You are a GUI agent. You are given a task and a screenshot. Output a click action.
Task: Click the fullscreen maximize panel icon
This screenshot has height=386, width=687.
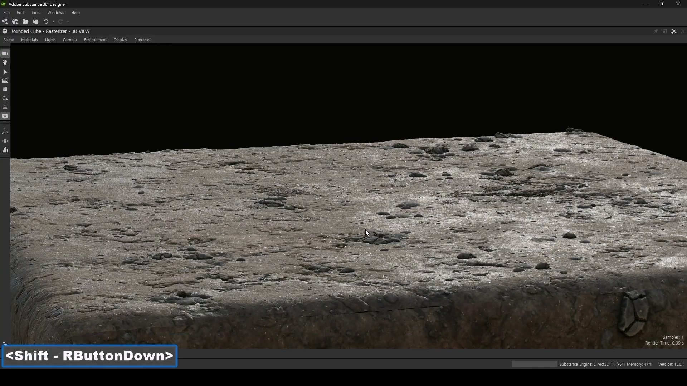click(x=674, y=31)
